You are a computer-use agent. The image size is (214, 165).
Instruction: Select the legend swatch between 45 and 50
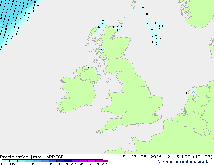click(99, 161)
